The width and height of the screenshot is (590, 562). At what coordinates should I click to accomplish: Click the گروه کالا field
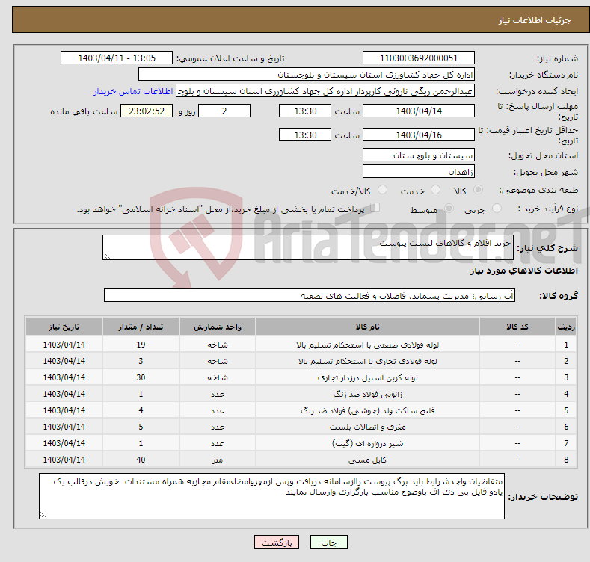[x=310, y=296]
